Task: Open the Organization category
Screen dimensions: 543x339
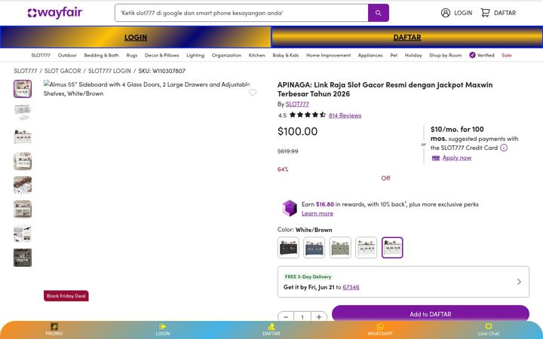Action: pos(226,55)
